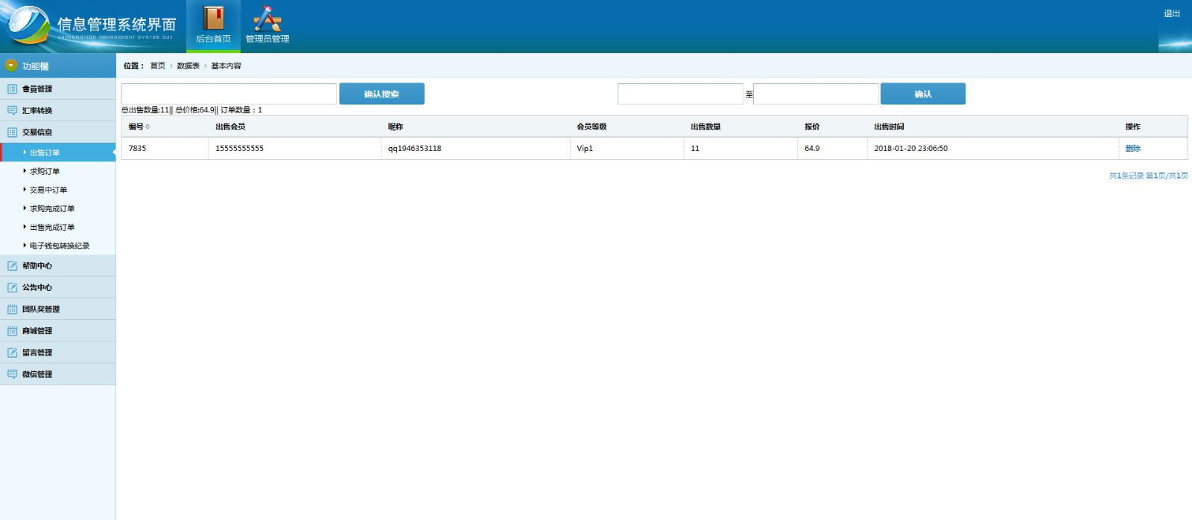Click the 公告中心 sidebar icon

pos(12,287)
